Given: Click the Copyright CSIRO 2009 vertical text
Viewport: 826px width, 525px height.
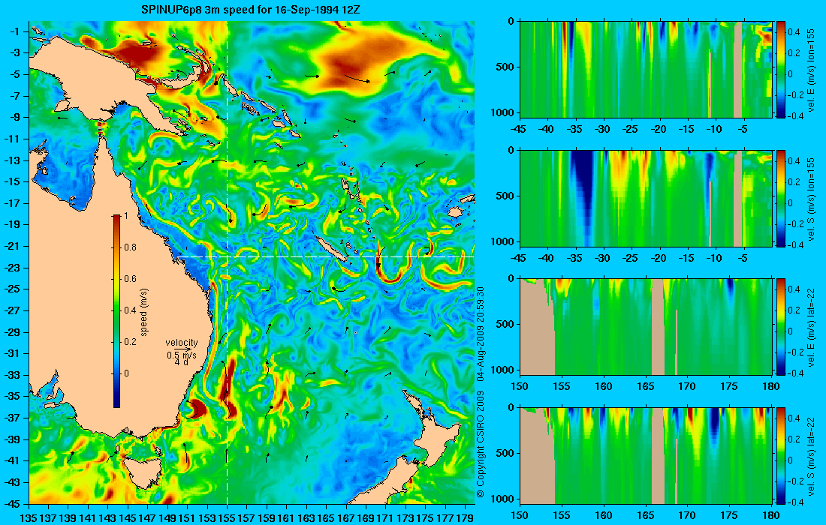Looking at the screenshot, I should click(480, 445).
